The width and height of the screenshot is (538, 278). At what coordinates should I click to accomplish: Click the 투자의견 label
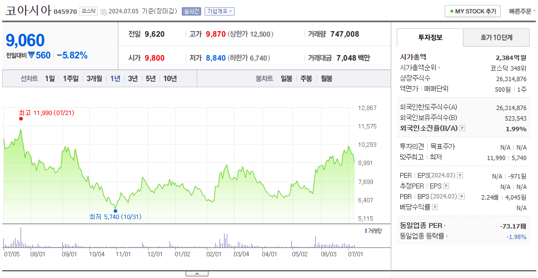412,147
